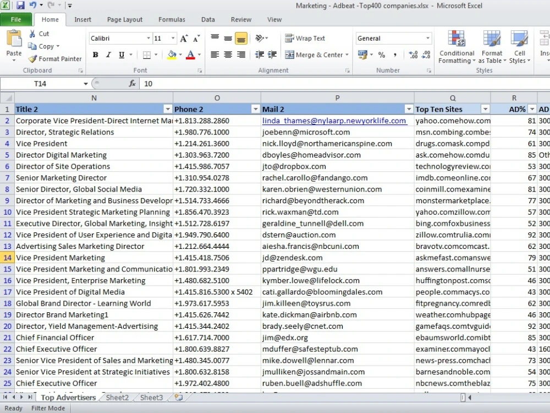Open the Mail 2 column filter dropdown
The width and height of the screenshot is (550, 413).
[409, 109]
